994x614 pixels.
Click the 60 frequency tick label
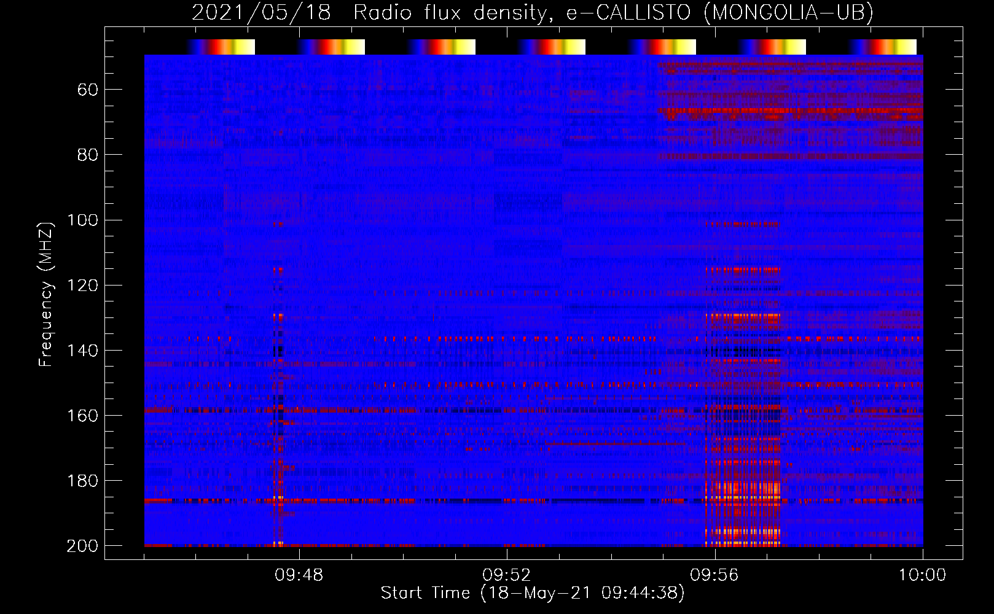point(88,90)
